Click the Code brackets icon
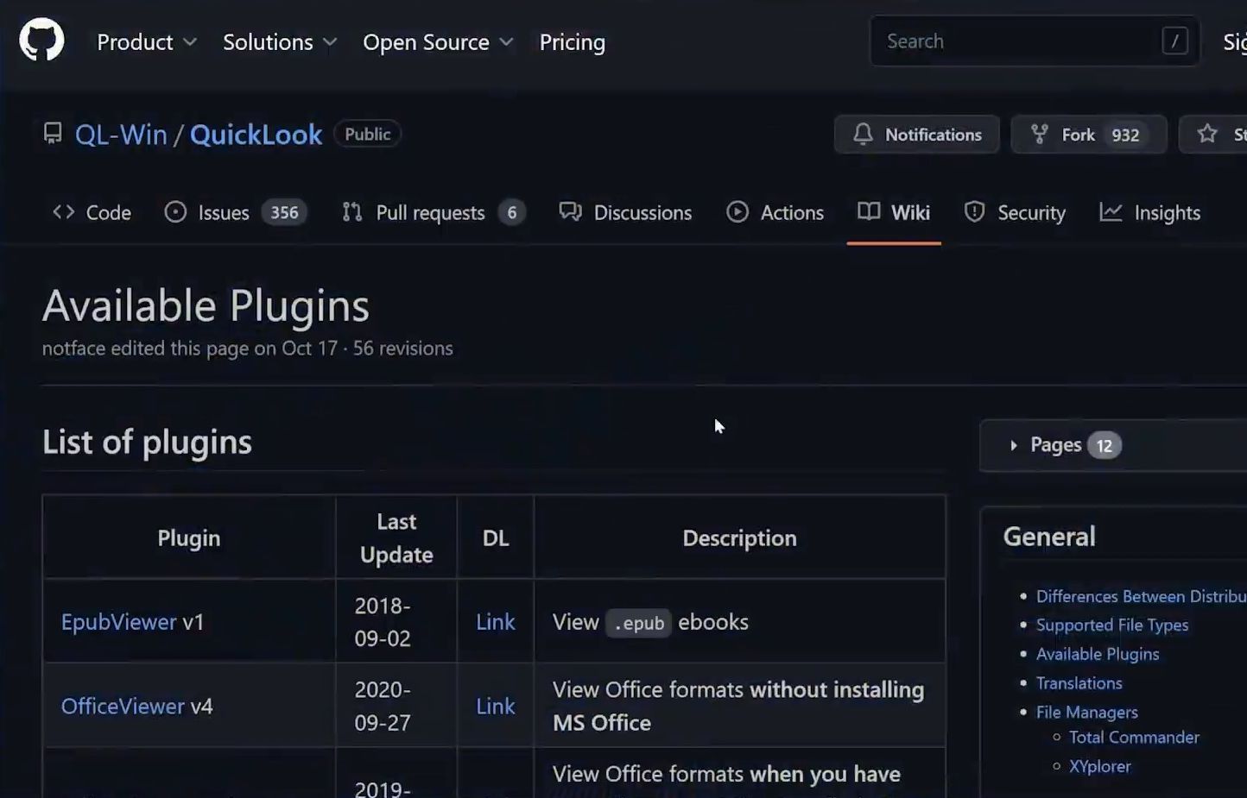Screen dimensions: 1247x798 click(63, 212)
